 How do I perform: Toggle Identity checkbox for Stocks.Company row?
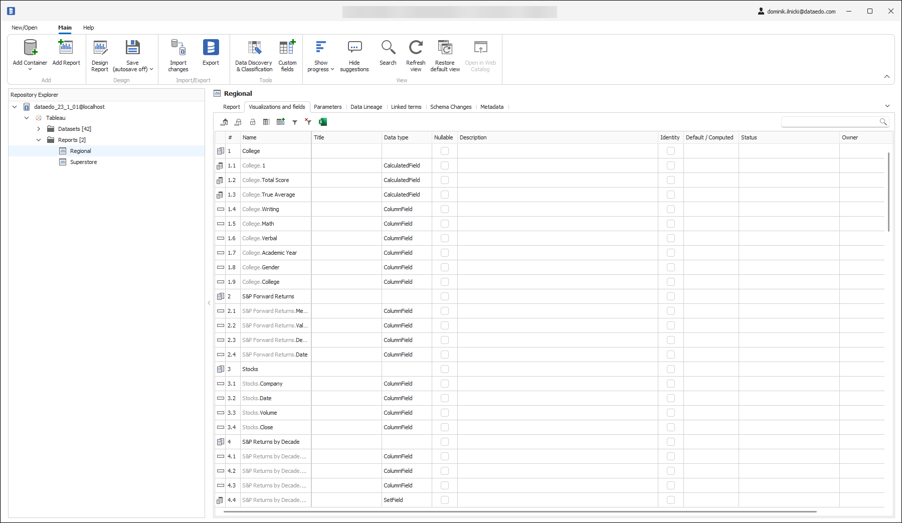pyautogui.click(x=670, y=384)
